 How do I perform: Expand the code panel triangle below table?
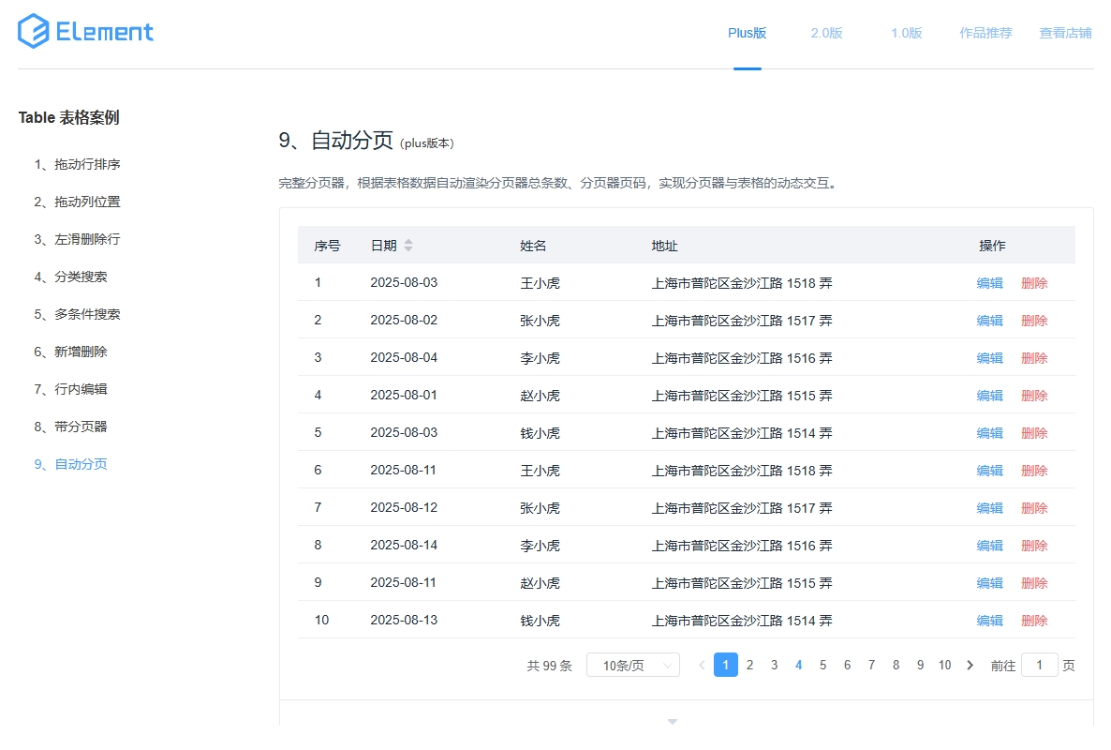click(x=672, y=721)
